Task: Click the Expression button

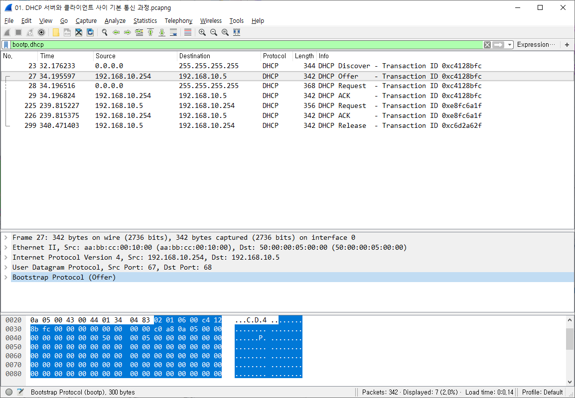Action: pos(536,45)
